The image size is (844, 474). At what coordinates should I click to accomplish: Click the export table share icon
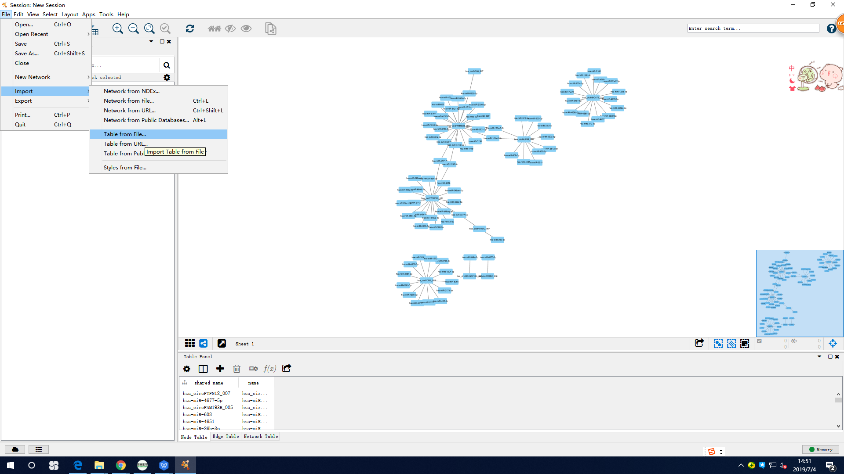click(287, 369)
